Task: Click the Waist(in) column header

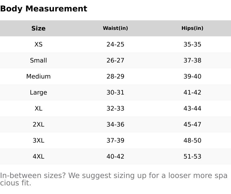Action: click(x=115, y=28)
